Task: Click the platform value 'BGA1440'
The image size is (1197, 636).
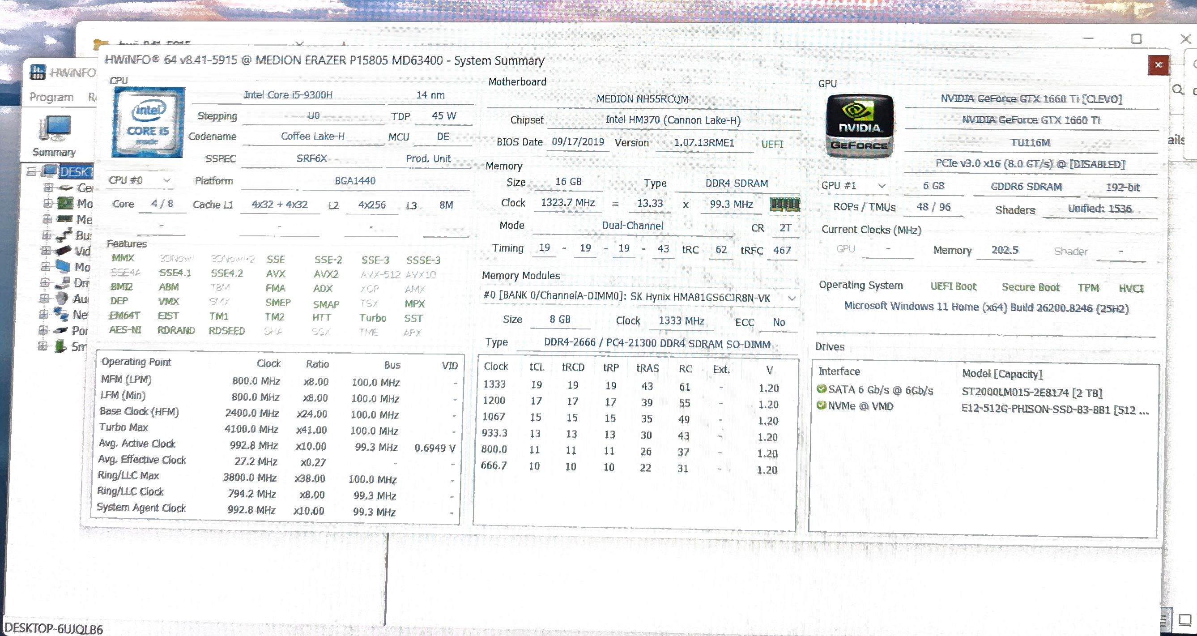Action: click(355, 181)
